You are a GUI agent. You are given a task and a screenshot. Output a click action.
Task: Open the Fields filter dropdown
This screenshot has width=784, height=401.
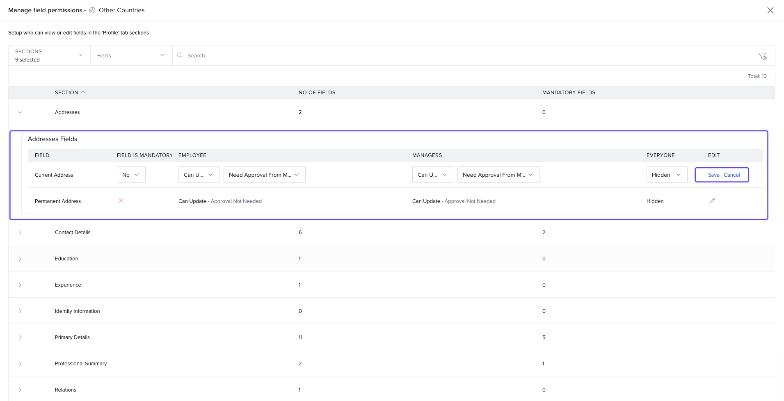131,55
